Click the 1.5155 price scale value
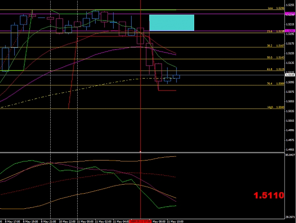 point(290,53)
